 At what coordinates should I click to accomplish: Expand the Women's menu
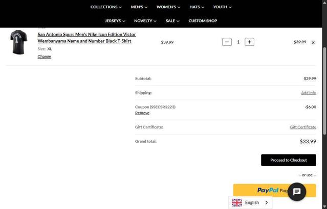tap(168, 7)
